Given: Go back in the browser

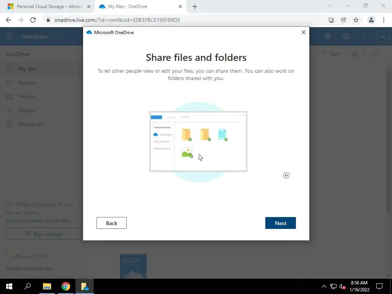Looking at the screenshot, I should tap(8, 20).
